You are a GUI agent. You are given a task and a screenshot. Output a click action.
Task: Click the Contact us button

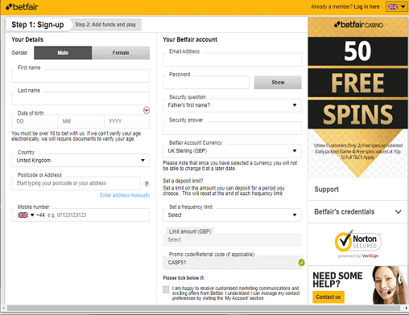click(x=328, y=297)
